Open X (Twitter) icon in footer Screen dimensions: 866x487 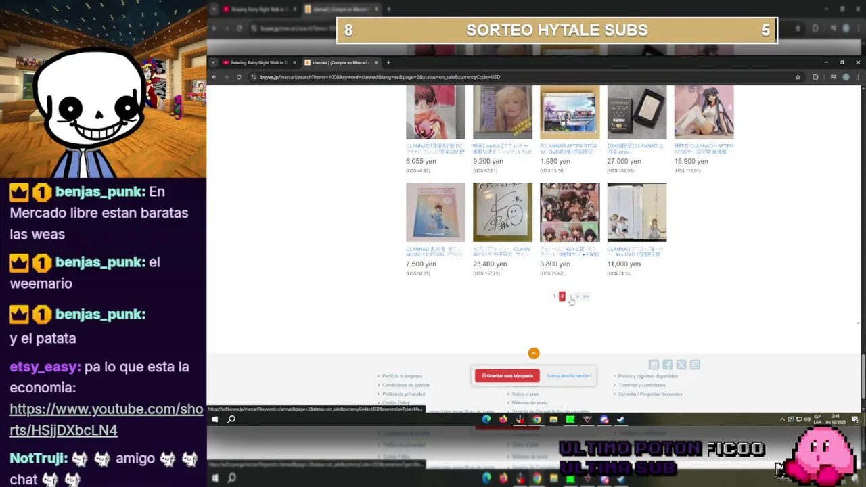click(x=681, y=365)
